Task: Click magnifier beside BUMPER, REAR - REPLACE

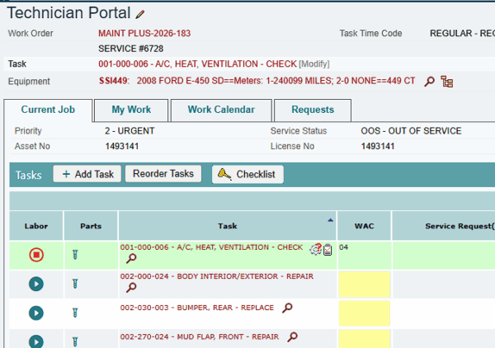Action: pos(287,308)
